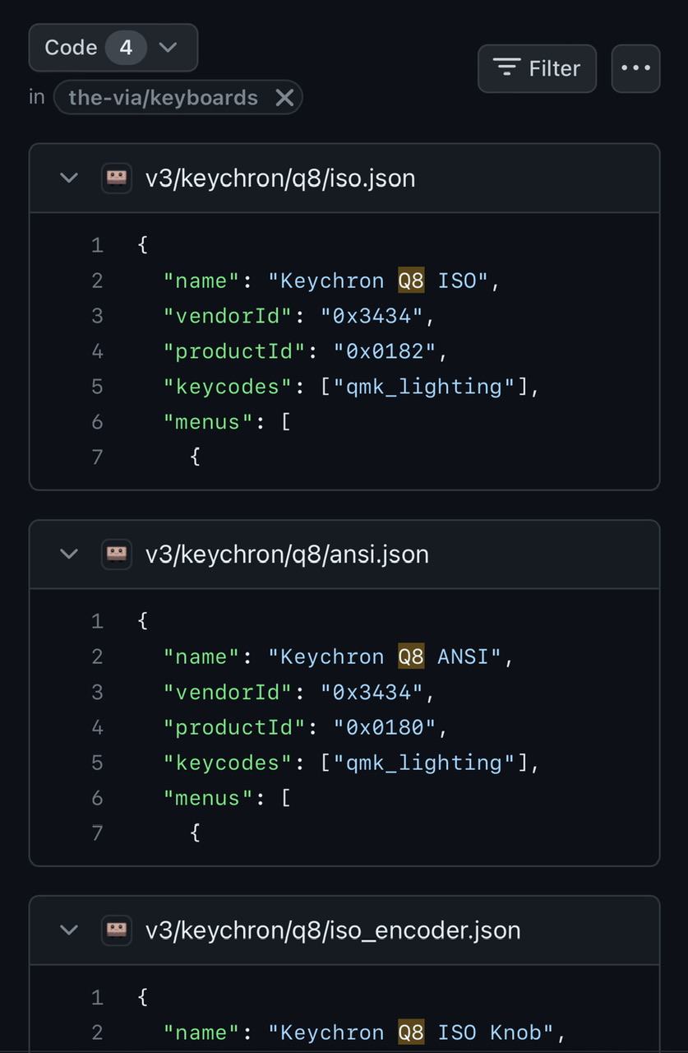Open the v3/keychron/q8/ansi.json file link
The width and height of the screenshot is (688, 1053).
pyautogui.click(x=287, y=554)
